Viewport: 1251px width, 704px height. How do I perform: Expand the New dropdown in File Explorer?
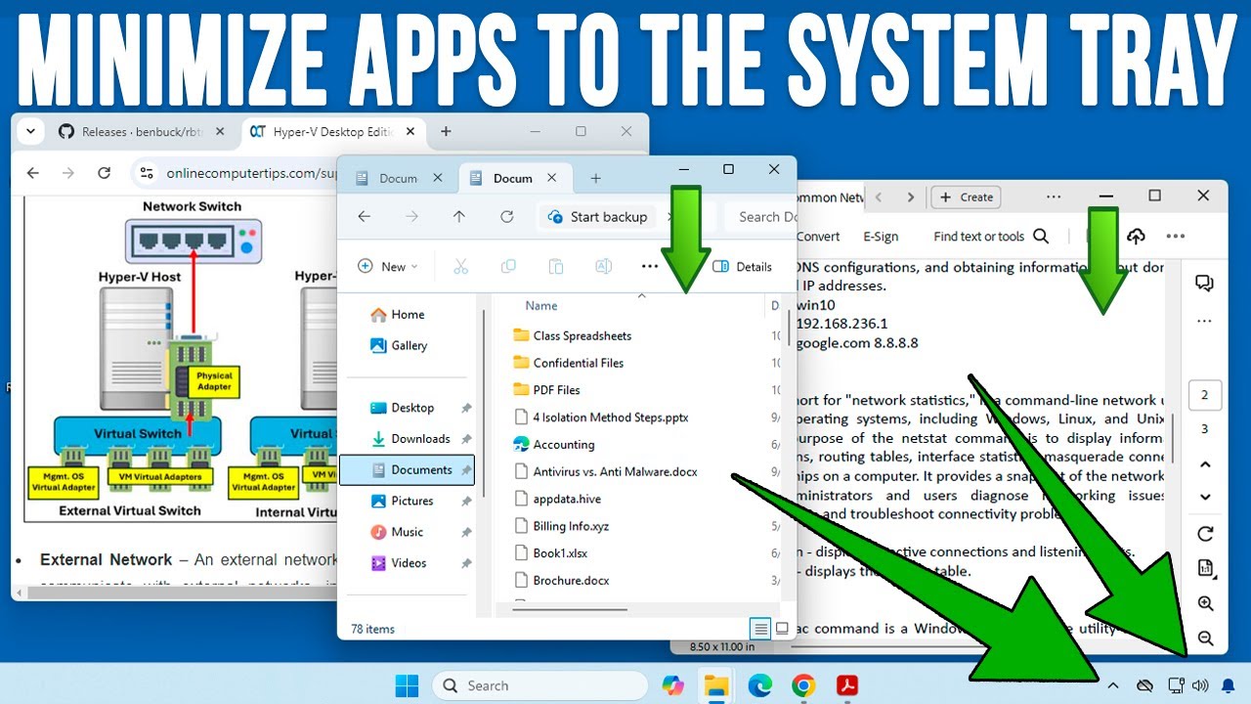pyautogui.click(x=388, y=266)
